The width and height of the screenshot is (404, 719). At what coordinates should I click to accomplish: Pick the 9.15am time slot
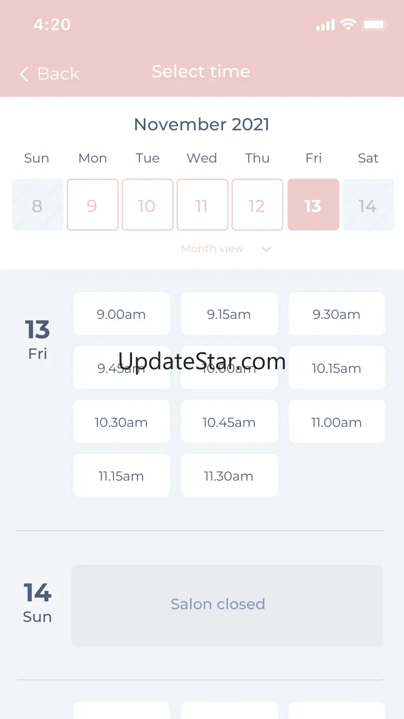coord(229,314)
